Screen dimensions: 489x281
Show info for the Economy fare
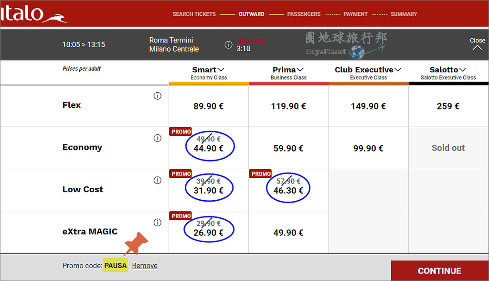click(158, 138)
